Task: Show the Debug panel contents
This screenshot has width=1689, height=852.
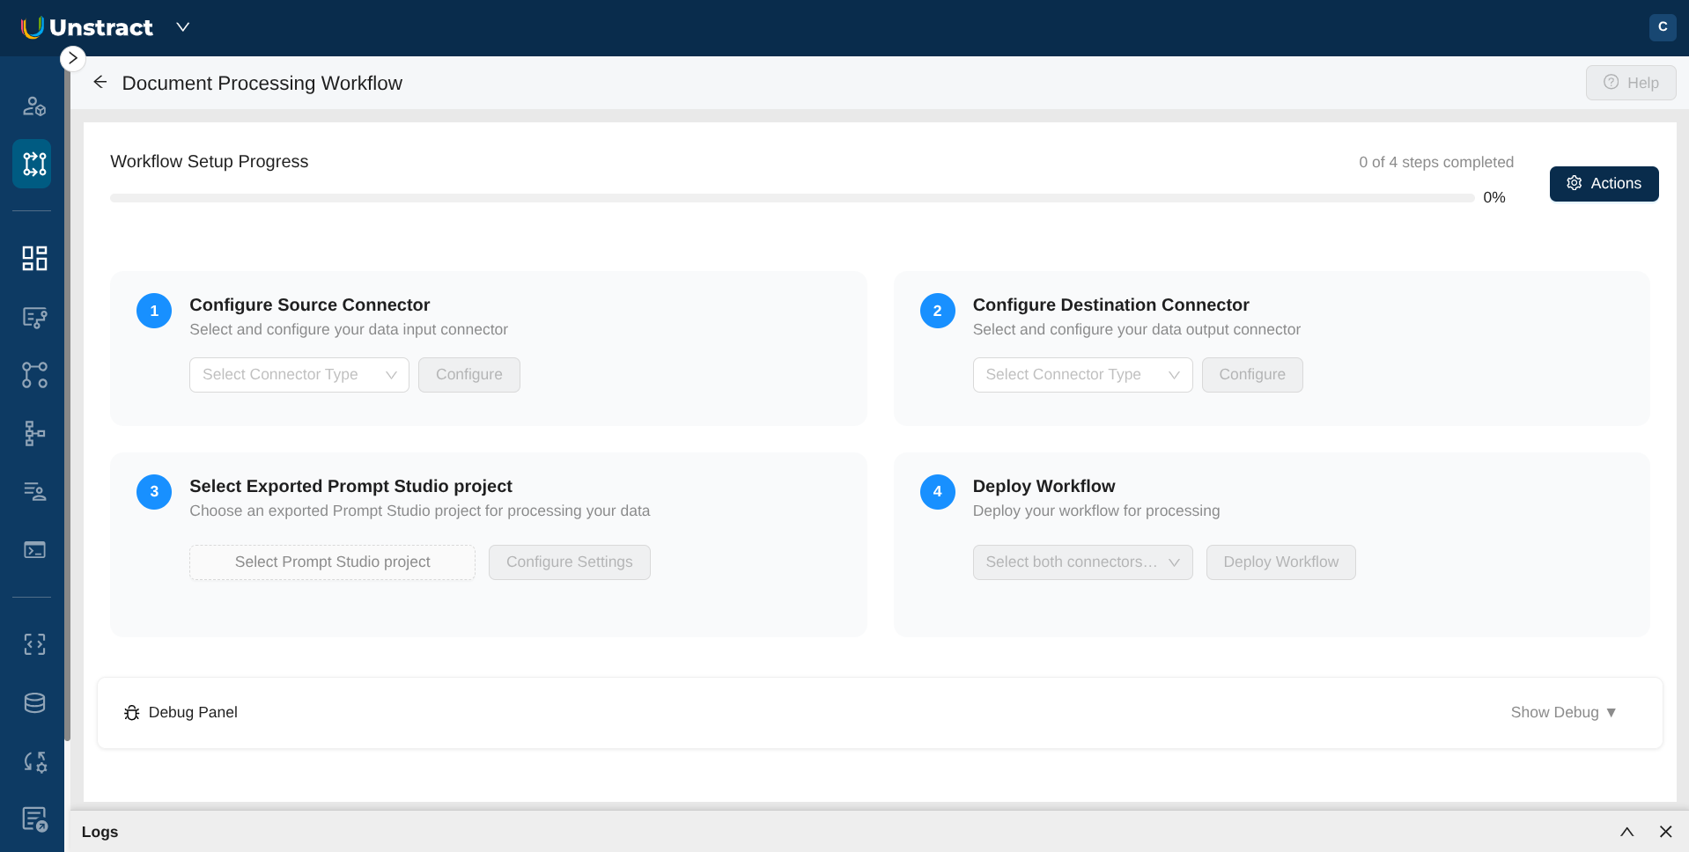Action: coord(1562,712)
